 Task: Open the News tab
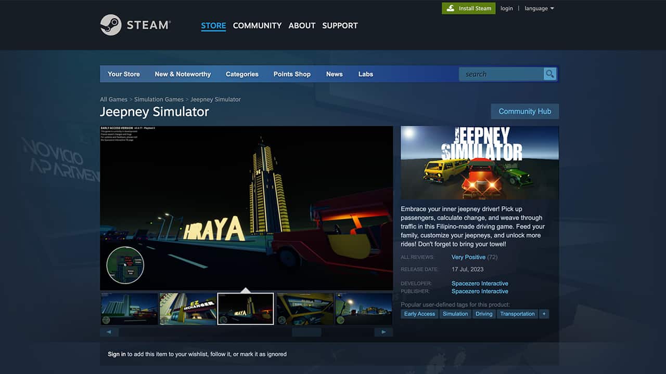[x=334, y=74]
